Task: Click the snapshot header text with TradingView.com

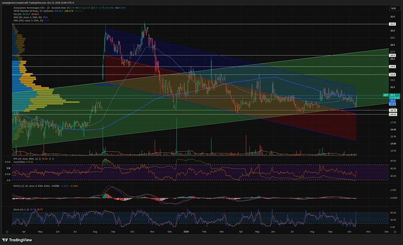Action: (39, 2)
